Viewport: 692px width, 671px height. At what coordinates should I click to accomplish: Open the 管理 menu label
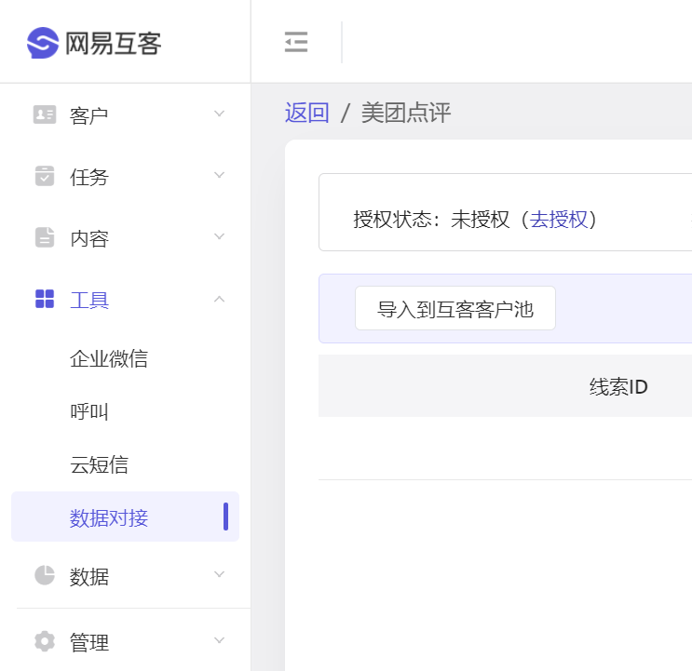[89, 642]
